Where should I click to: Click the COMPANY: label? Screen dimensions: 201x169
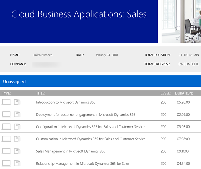[18, 64]
